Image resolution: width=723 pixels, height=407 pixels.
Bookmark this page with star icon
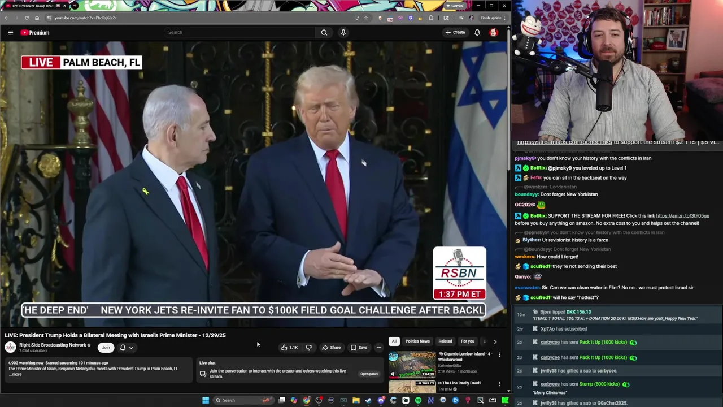pos(366,18)
